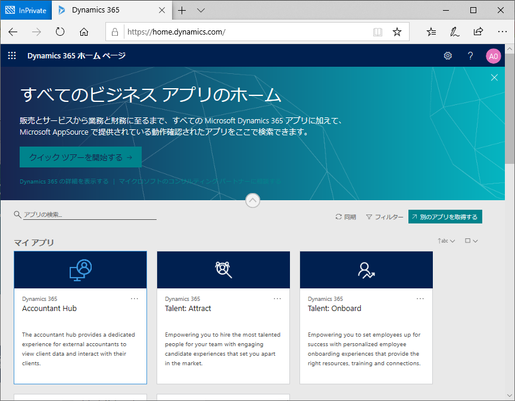Open more options on Talent: Onboard tile
This screenshot has height=401, width=515.
pos(420,299)
